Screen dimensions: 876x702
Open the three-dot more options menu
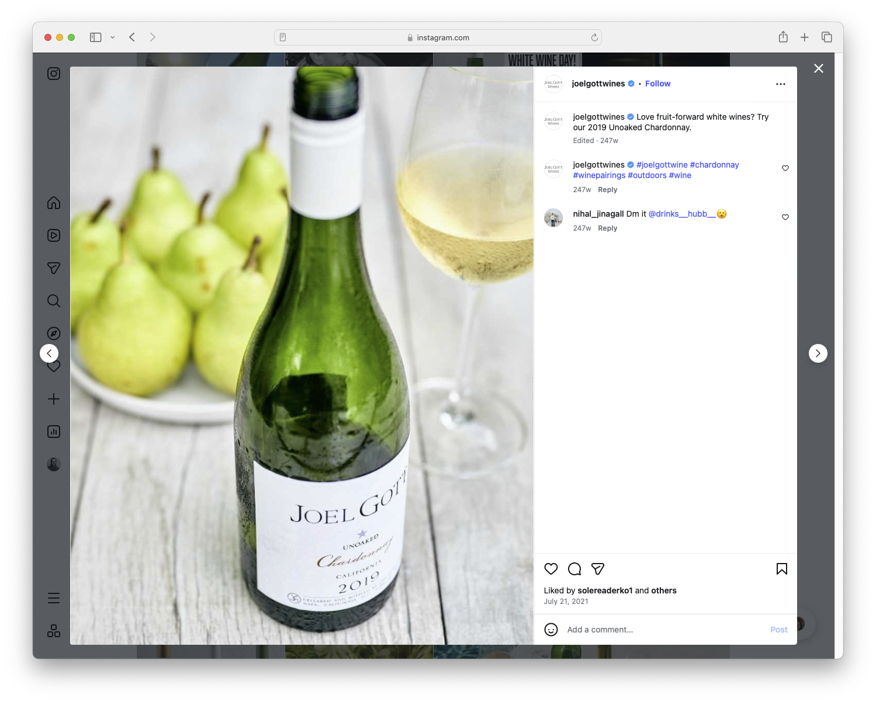(x=781, y=84)
